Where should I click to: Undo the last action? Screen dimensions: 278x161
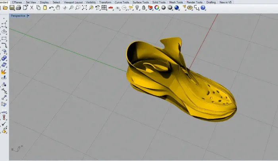(51, 8)
